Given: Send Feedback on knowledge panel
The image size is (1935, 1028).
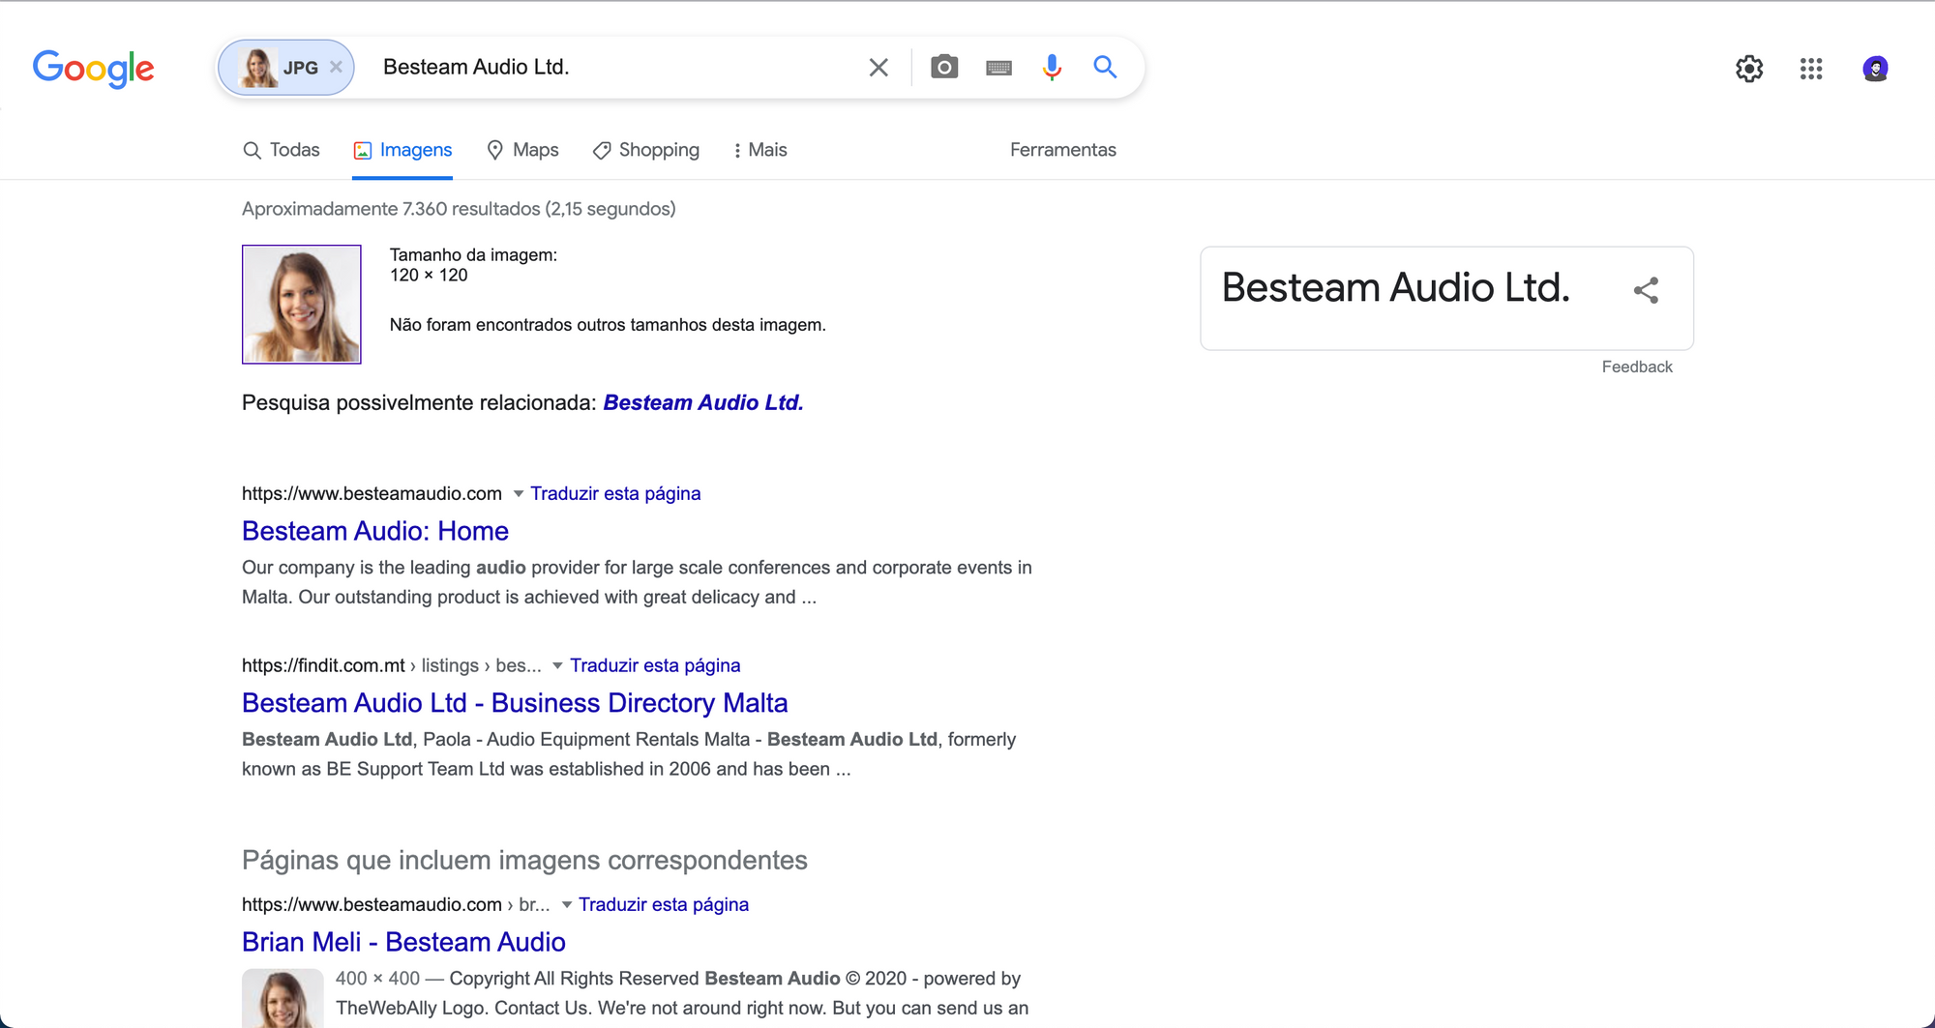Looking at the screenshot, I should pos(1637,367).
